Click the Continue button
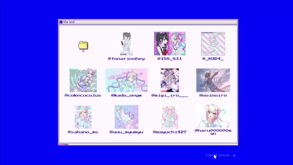The height and width of the screenshot is (165, 293). click(218, 155)
